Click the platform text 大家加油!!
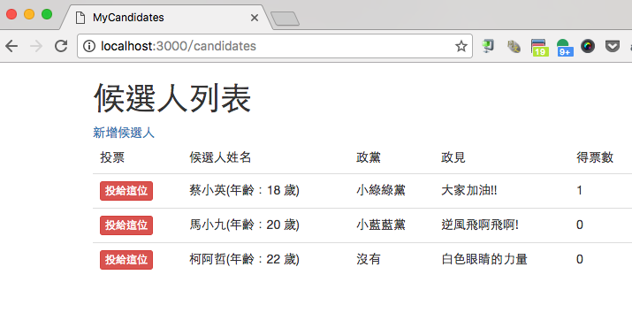This screenshot has height=328, width=632. (469, 190)
